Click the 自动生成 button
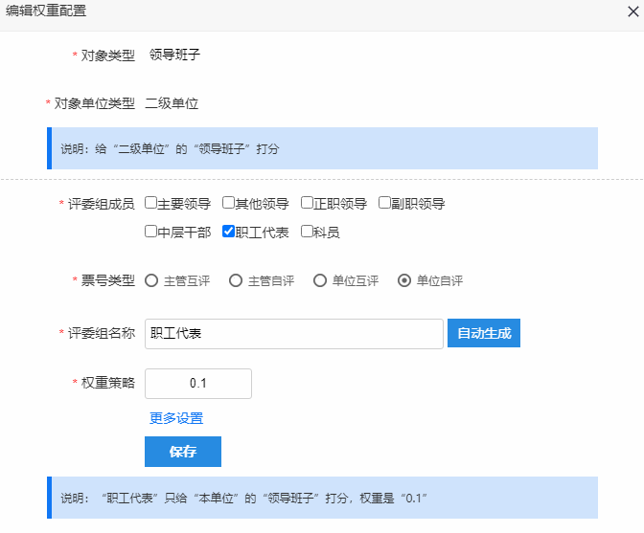The width and height of the screenshot is (644, 533). [x=484, y=333]
